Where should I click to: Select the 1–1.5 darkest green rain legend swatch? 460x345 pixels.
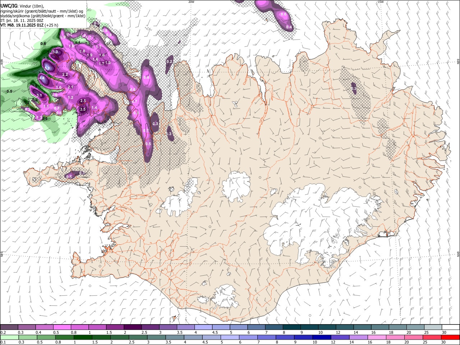pyautogui.click(x=83, y=337)
